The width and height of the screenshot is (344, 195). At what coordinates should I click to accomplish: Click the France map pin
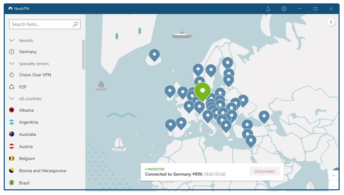pyautogui.click(x=189, y=106)
